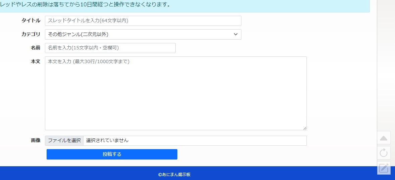Screen dimensions: 395x180
Task: Click the resize handle of the body textarea
Action: pos(305,128)
